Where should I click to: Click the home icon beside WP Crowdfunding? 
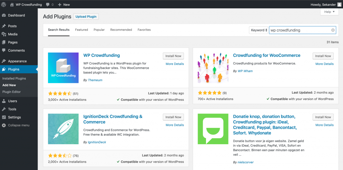click(12, 4)
